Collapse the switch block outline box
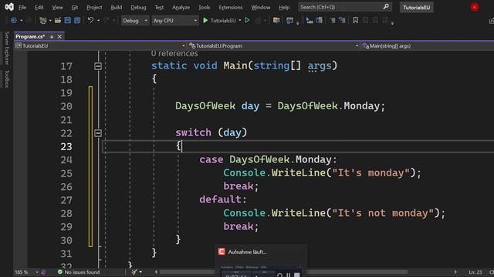The width and height of the screenshot is (494, 277). [98, 133]
